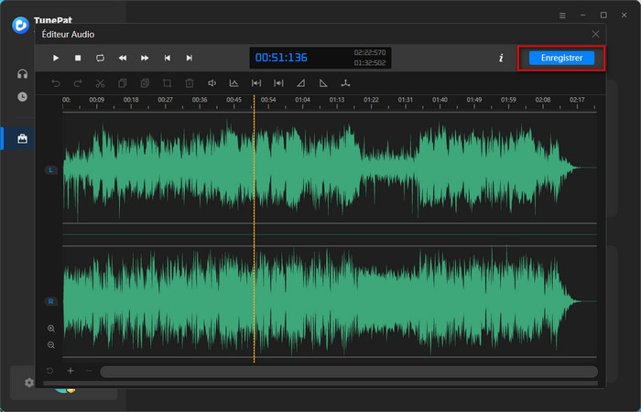
Task: Click the yellow playhead marker line
Action: 254,229
